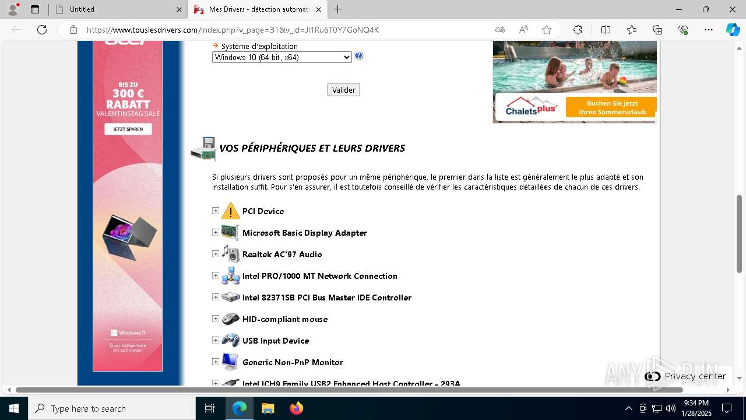
Task: Show hidden system tray icons
Action: tap(628, 408)
